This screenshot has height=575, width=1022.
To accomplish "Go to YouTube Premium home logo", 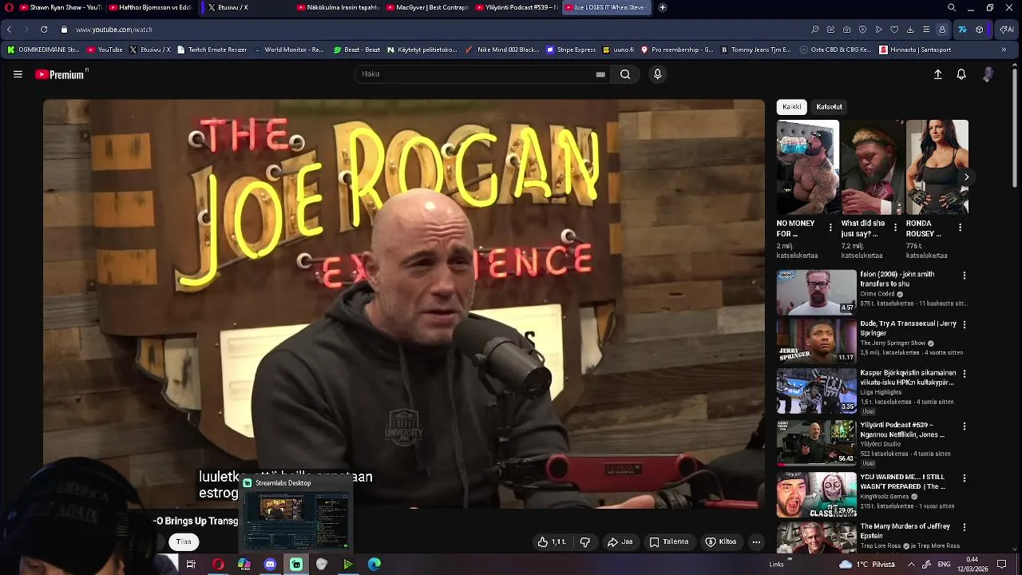I will (61, 74).
